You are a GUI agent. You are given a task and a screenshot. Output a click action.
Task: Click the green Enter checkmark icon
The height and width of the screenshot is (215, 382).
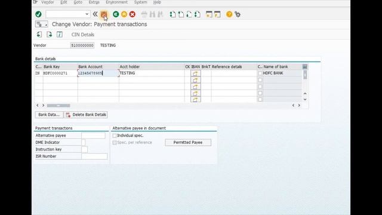pos(38,14)
